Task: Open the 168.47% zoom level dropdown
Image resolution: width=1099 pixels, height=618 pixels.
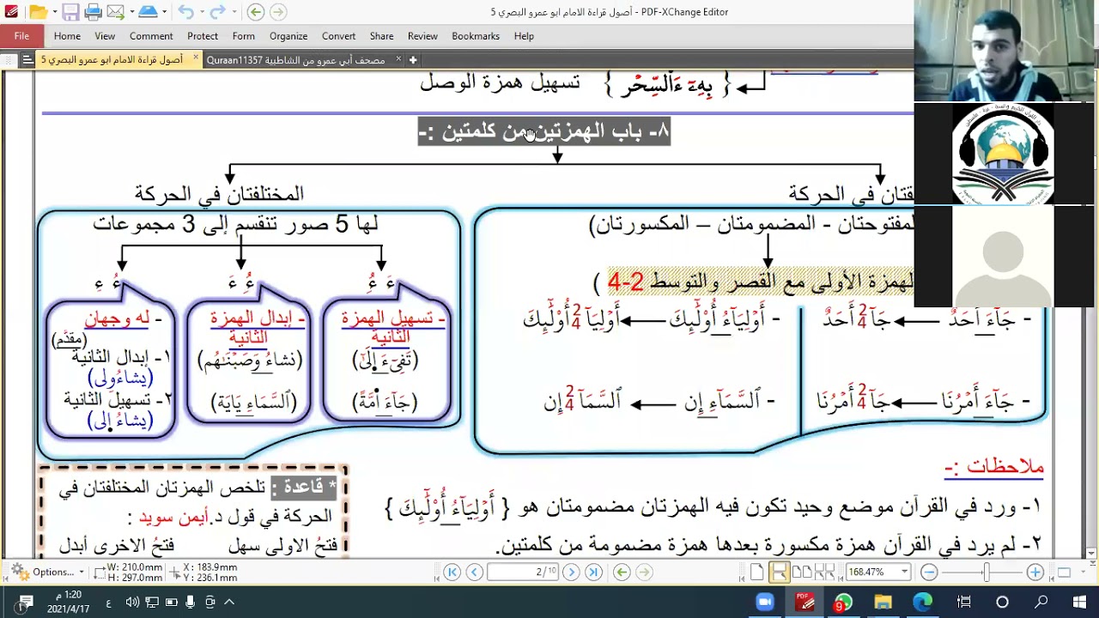Action: [904, 573]
